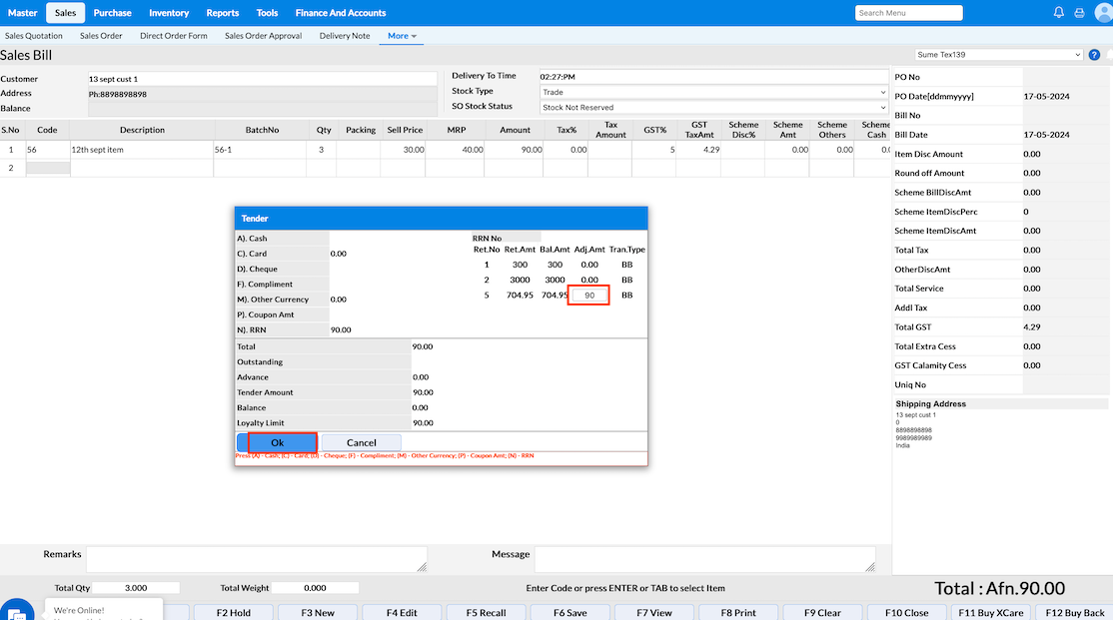Cancel the Tender dialog
This screenshot has width=1113, height=620.
(x=361, y=442)
